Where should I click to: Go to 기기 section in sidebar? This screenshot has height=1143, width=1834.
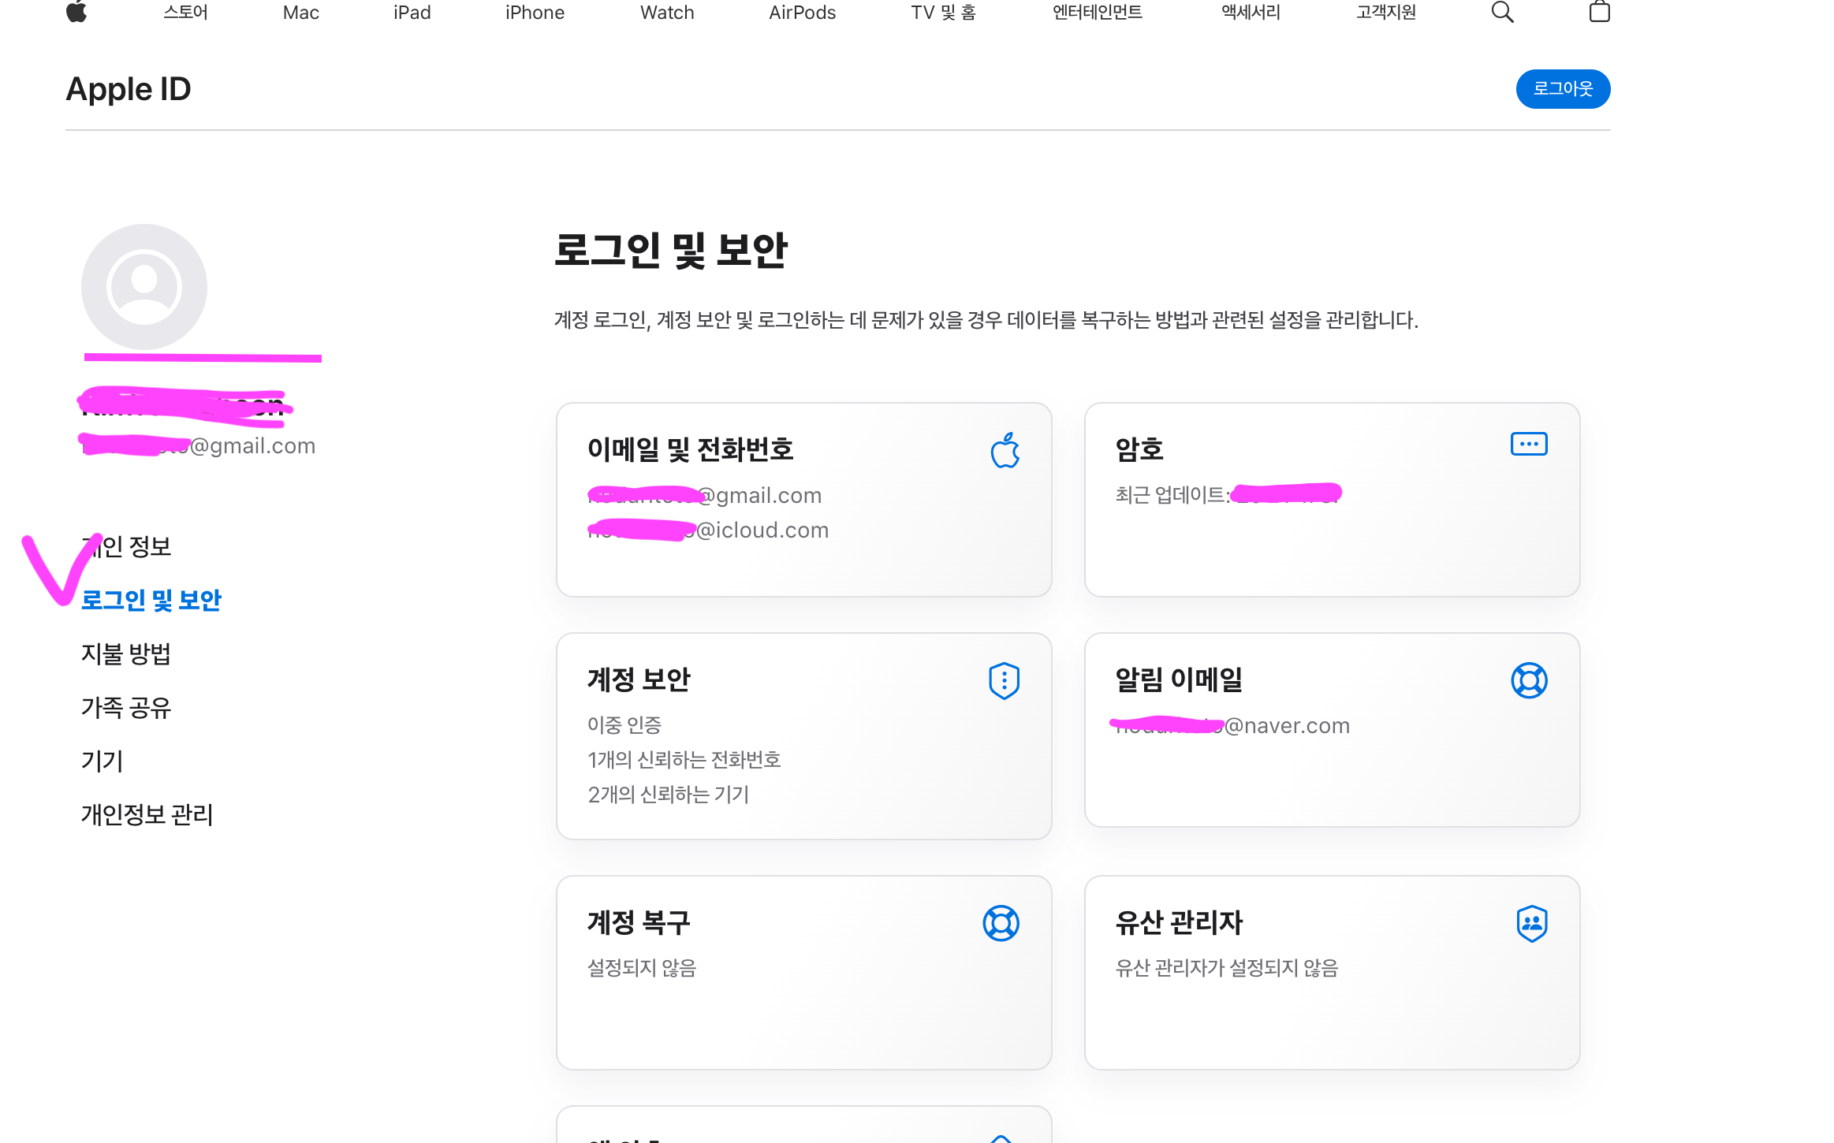(x=103, y=761)
